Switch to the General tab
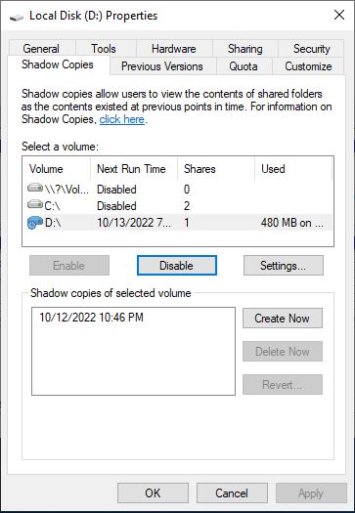This screenshot has width=355, height=513. [41, 49]
